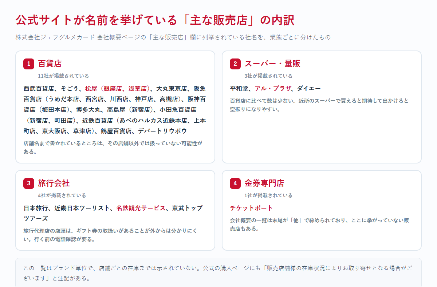The image size is (437, 287).
Task: Click the store name ダイエー
Action: tap(309, 88)
